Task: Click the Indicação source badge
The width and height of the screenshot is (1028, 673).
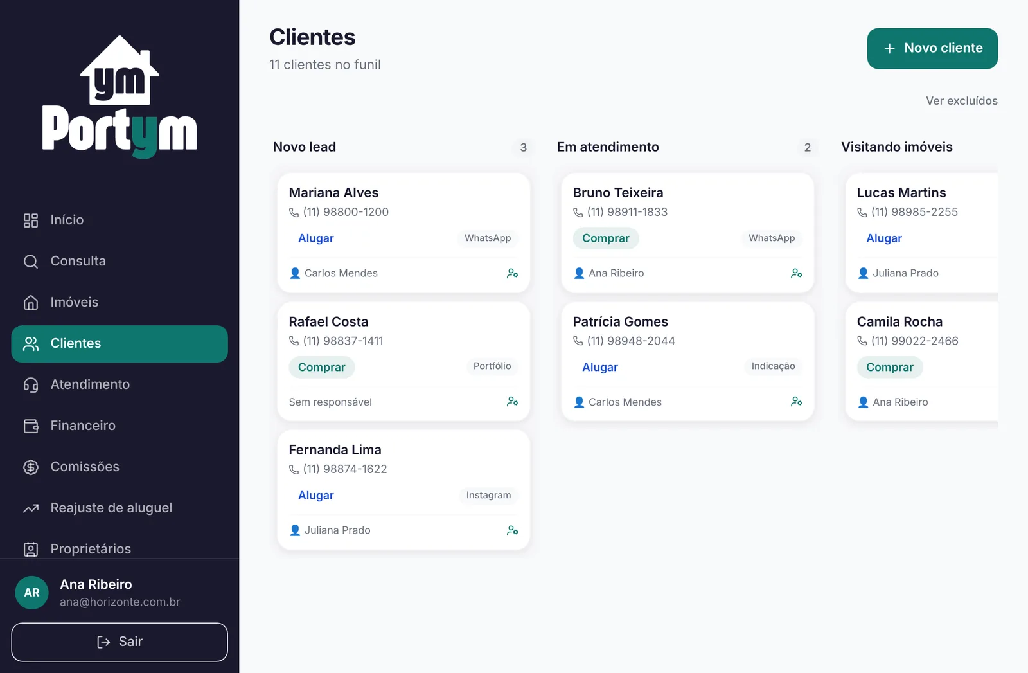Action: (773, 366)
